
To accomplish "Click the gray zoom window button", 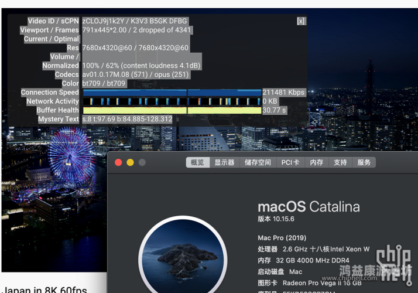I will pos(142,162).
